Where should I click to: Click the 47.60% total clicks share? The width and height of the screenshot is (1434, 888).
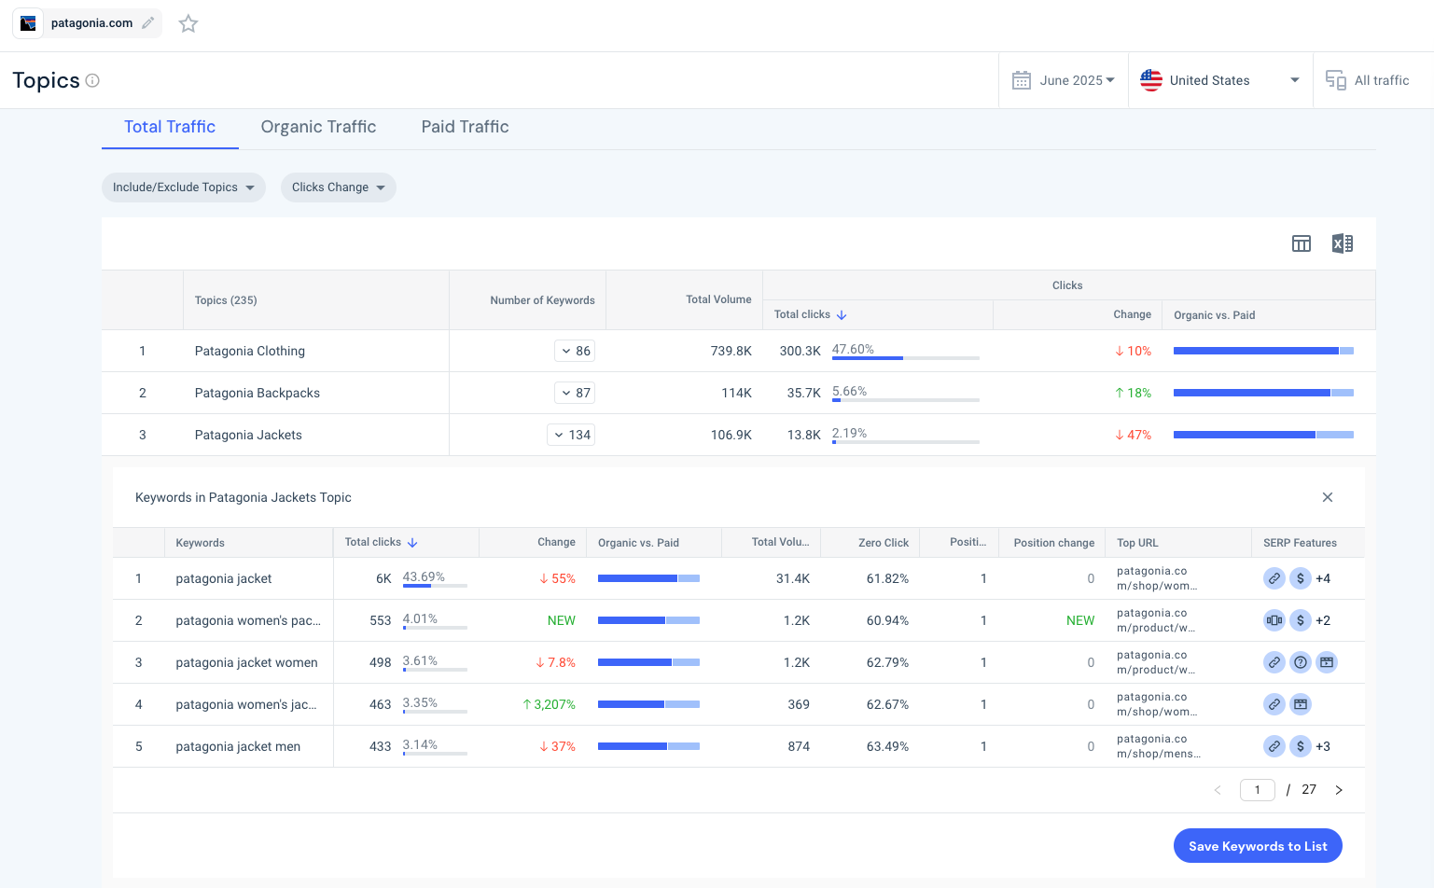(853, 349)
